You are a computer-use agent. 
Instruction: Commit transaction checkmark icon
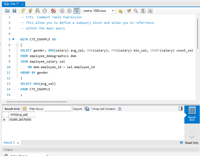pos(62,11)
